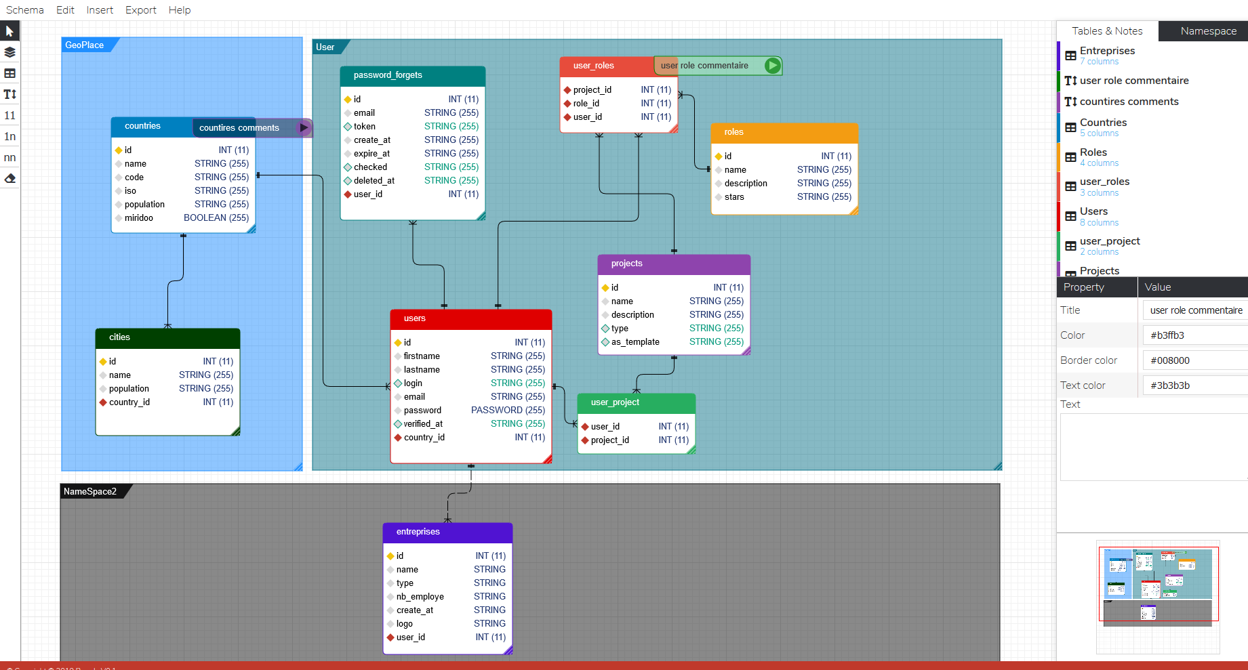Edit the Color value #b3ffb3
This screenshot has width=1248, height=670.
pyautogui.click(x=1195, y=335)
